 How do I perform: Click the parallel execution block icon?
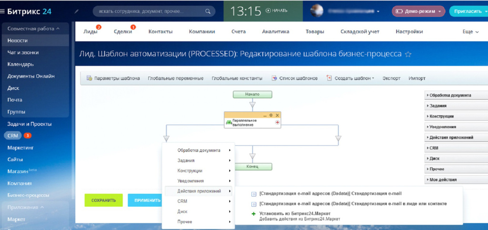(228, 122)
